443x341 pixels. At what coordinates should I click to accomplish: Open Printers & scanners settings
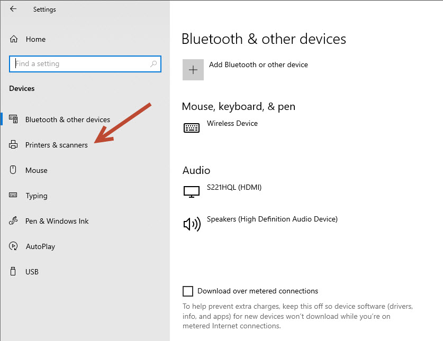pyautogui.click(x=57, y=145)
